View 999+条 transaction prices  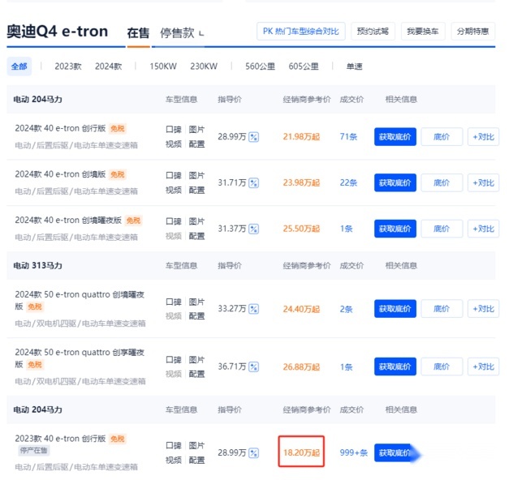coord(354,453)
